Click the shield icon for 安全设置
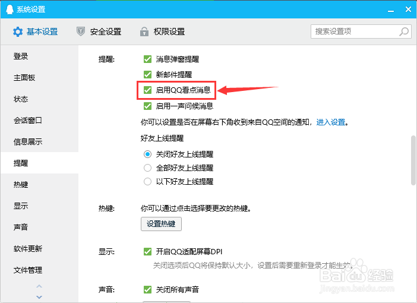Screen dimensions: 417x303 81,31
